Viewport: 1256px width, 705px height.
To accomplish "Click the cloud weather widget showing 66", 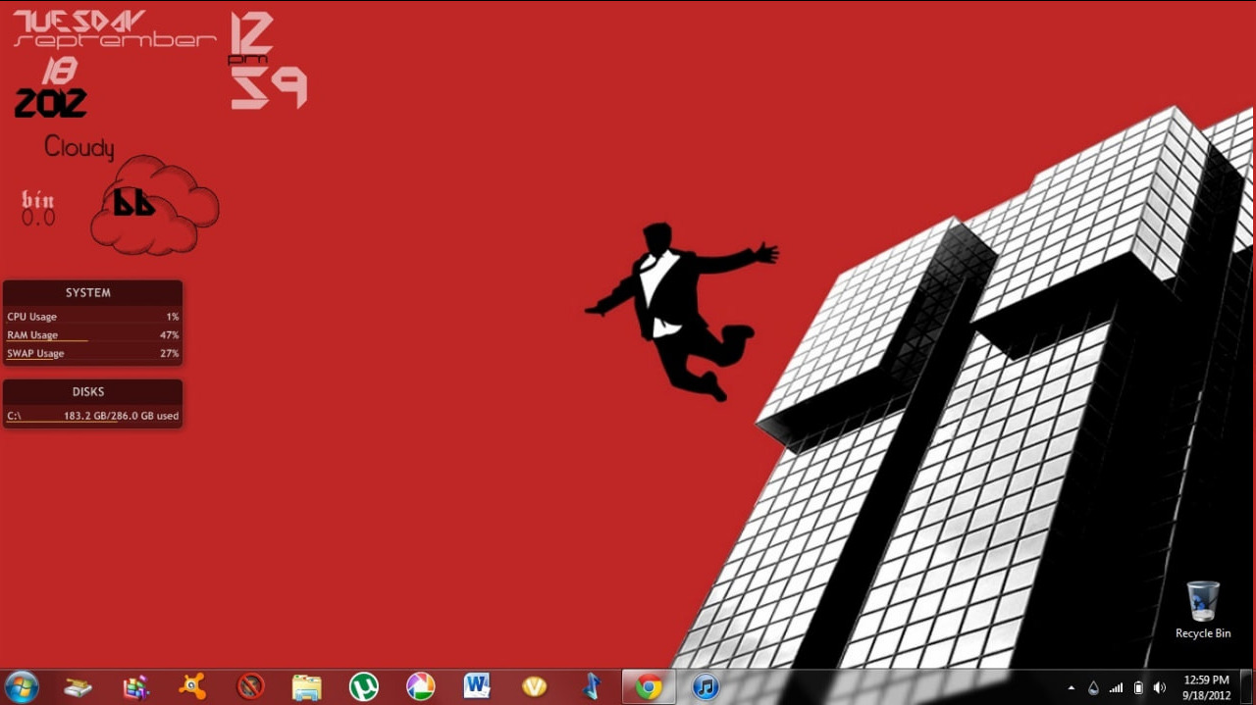I will (155, 205).
